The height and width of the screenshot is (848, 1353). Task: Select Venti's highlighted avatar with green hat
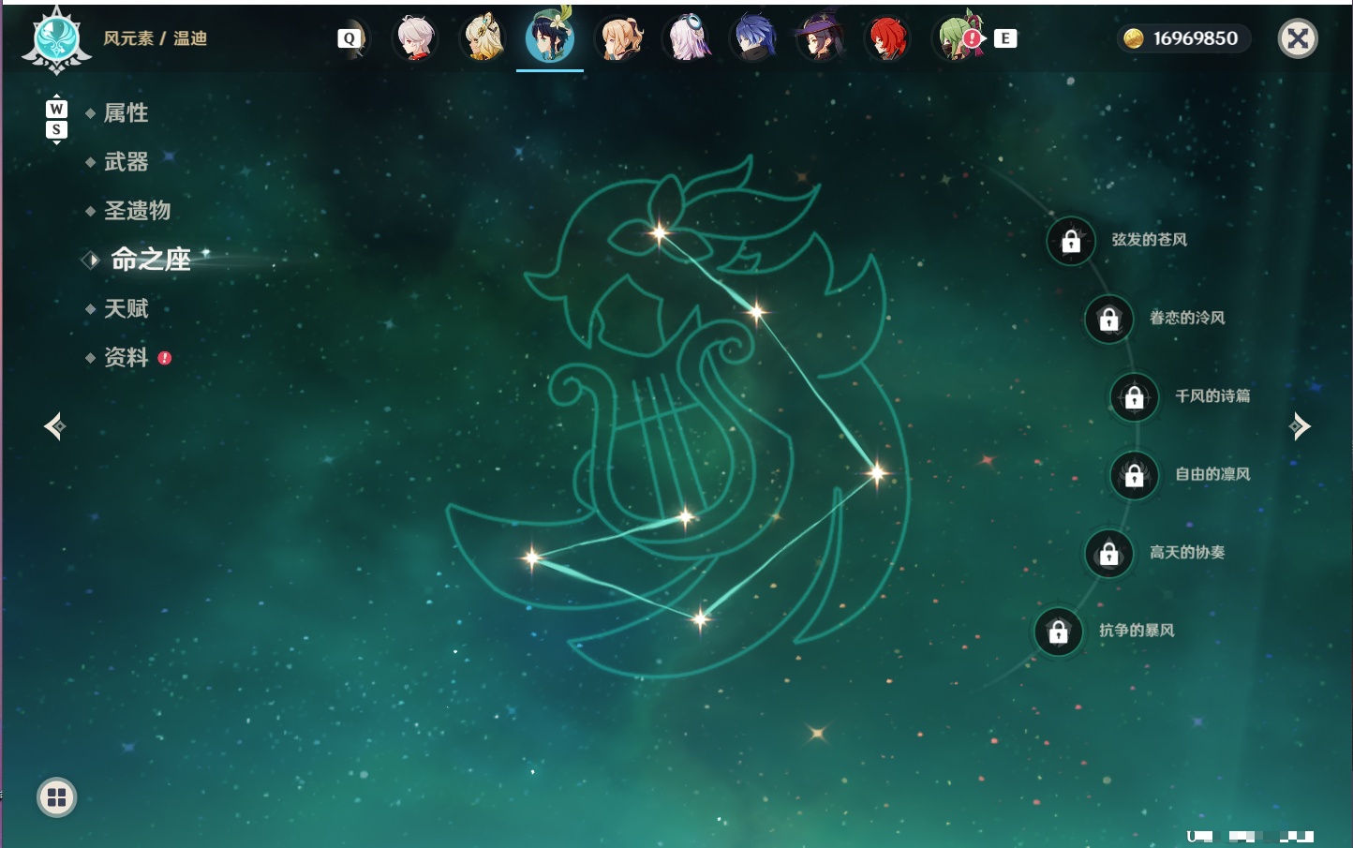click(x=550, y=37)
